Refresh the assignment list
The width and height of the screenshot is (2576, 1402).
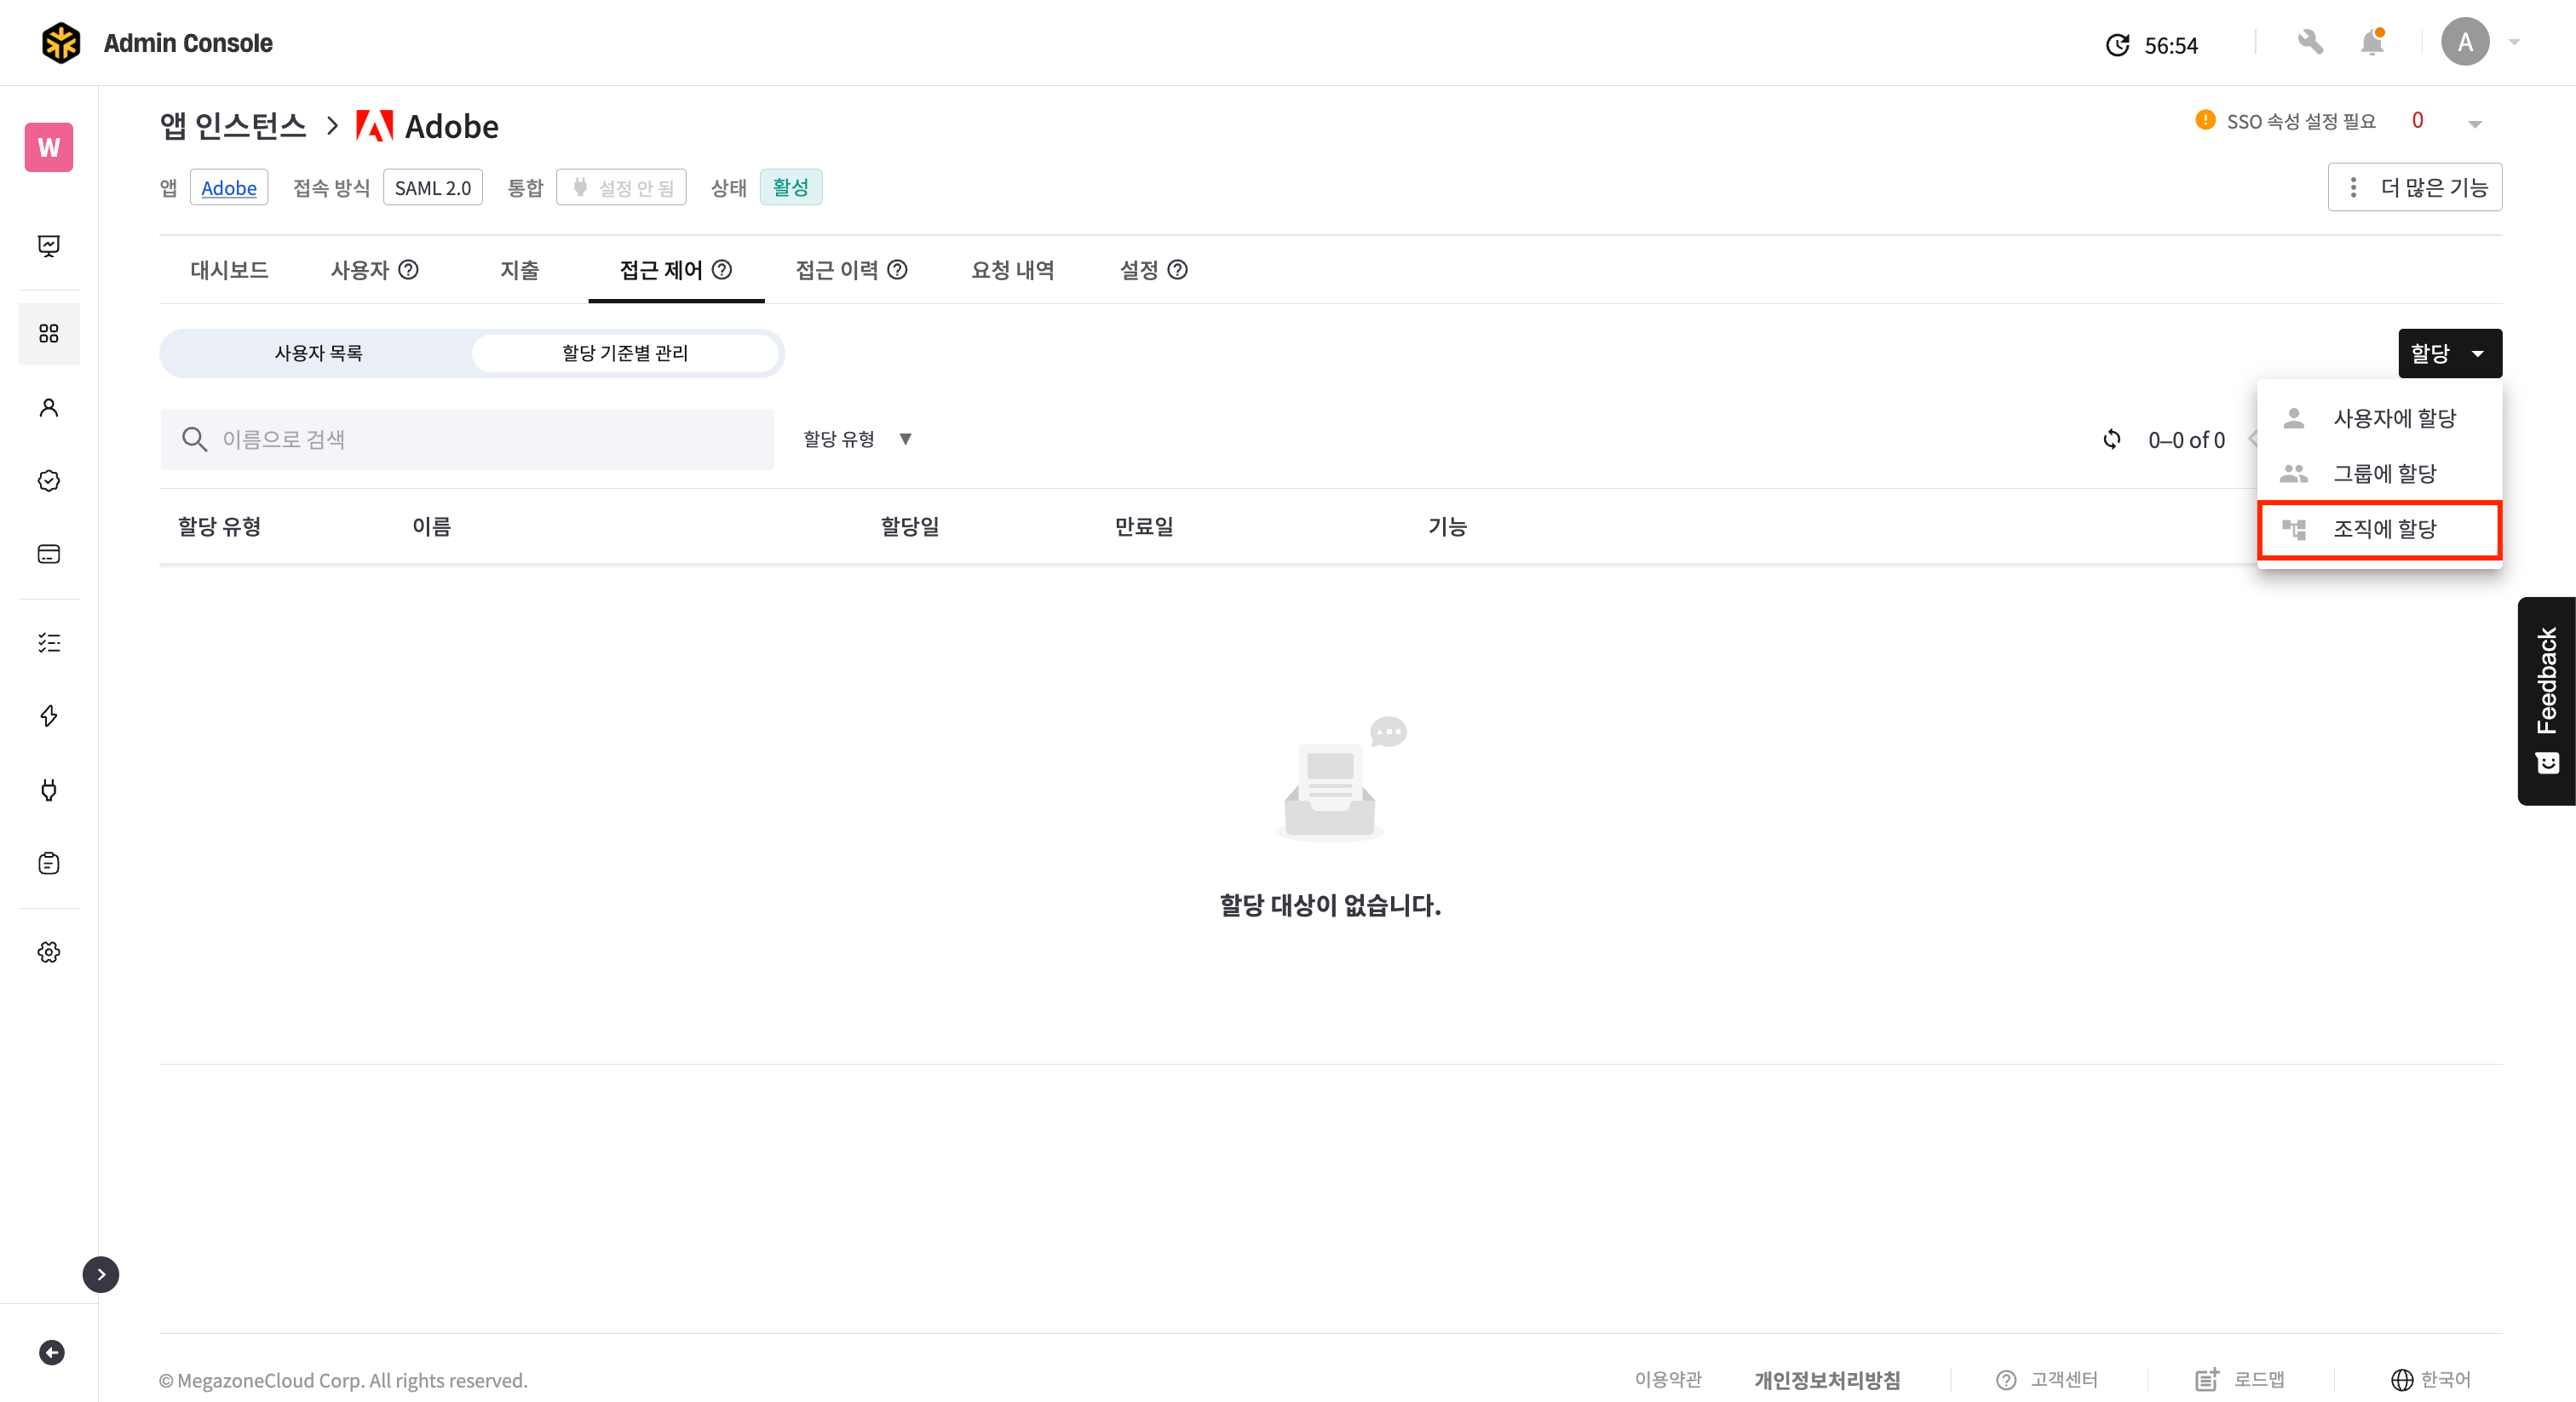point(2112,439)
